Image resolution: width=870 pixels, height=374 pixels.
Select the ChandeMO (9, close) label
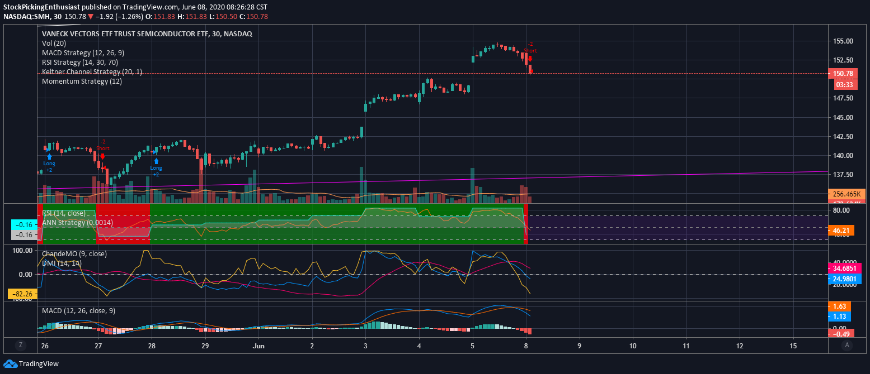(74, 254)
